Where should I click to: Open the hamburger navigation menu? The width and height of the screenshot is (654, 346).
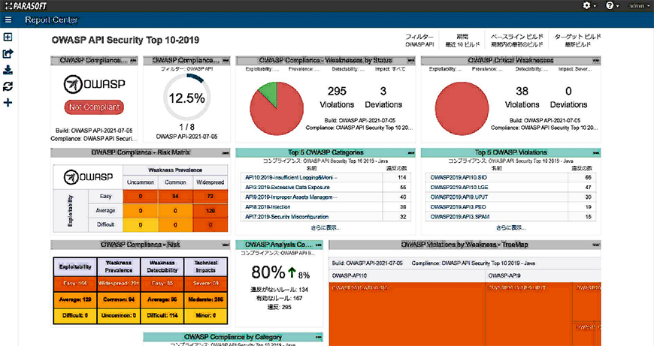(x=8, y=20)
